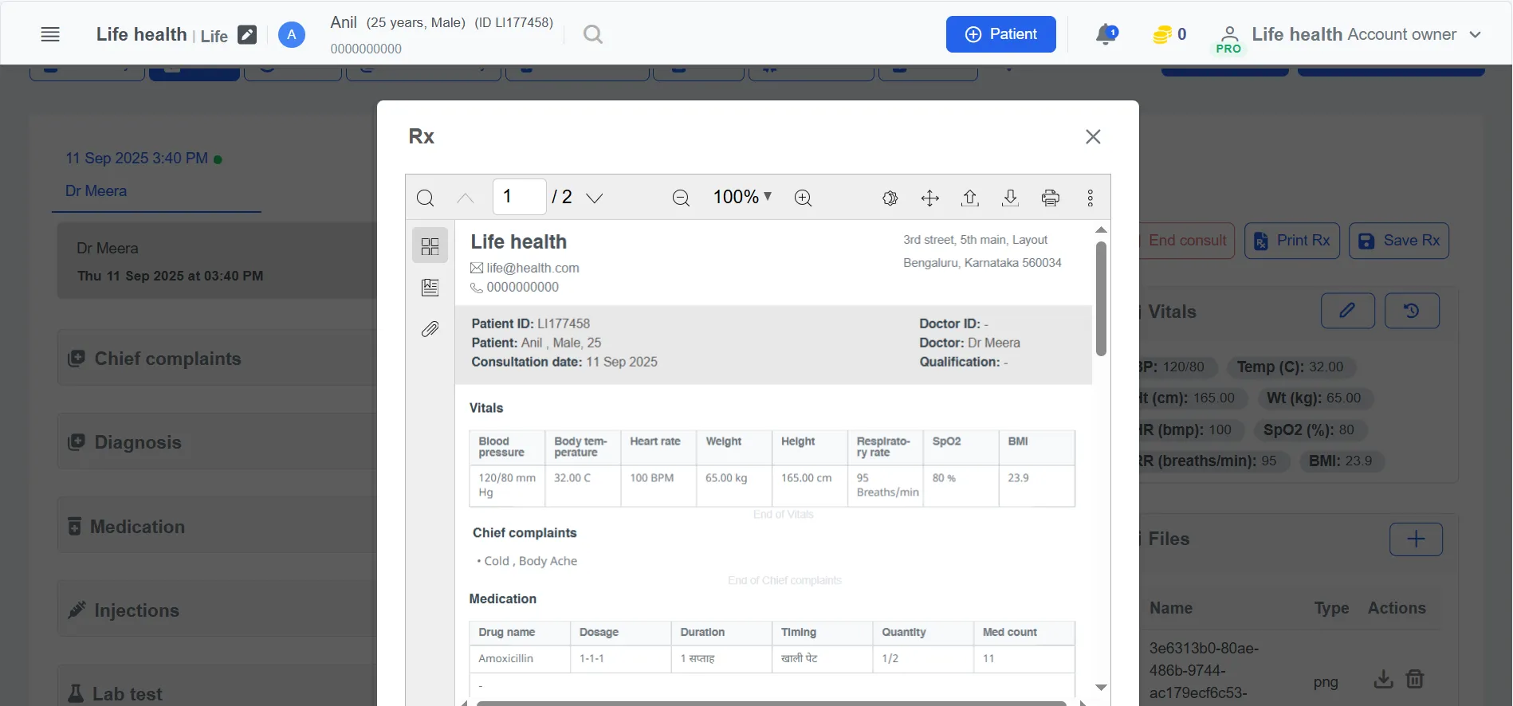This screenshot has height=706, width=1513.
Task: Click the page number input field
Action: 520,197
